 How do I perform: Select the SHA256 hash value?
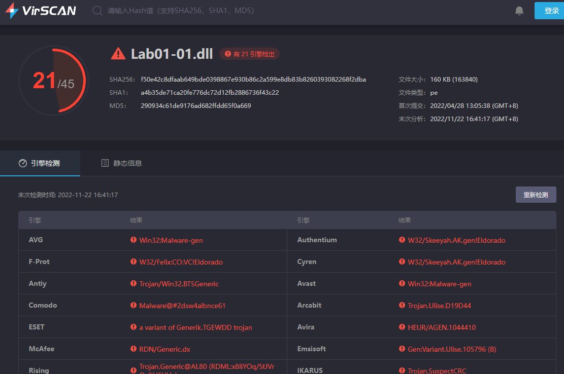[x=253, y=80]
